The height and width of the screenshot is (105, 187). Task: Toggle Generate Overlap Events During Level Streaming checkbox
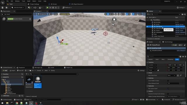point(168,94)
